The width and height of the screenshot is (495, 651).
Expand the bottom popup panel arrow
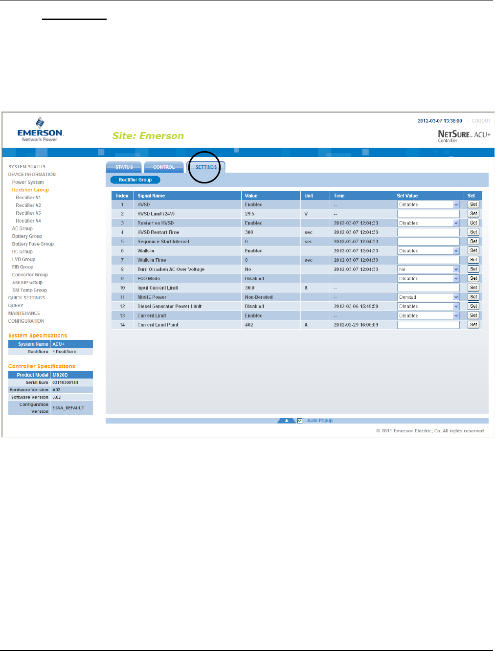[x=287, y=421]
